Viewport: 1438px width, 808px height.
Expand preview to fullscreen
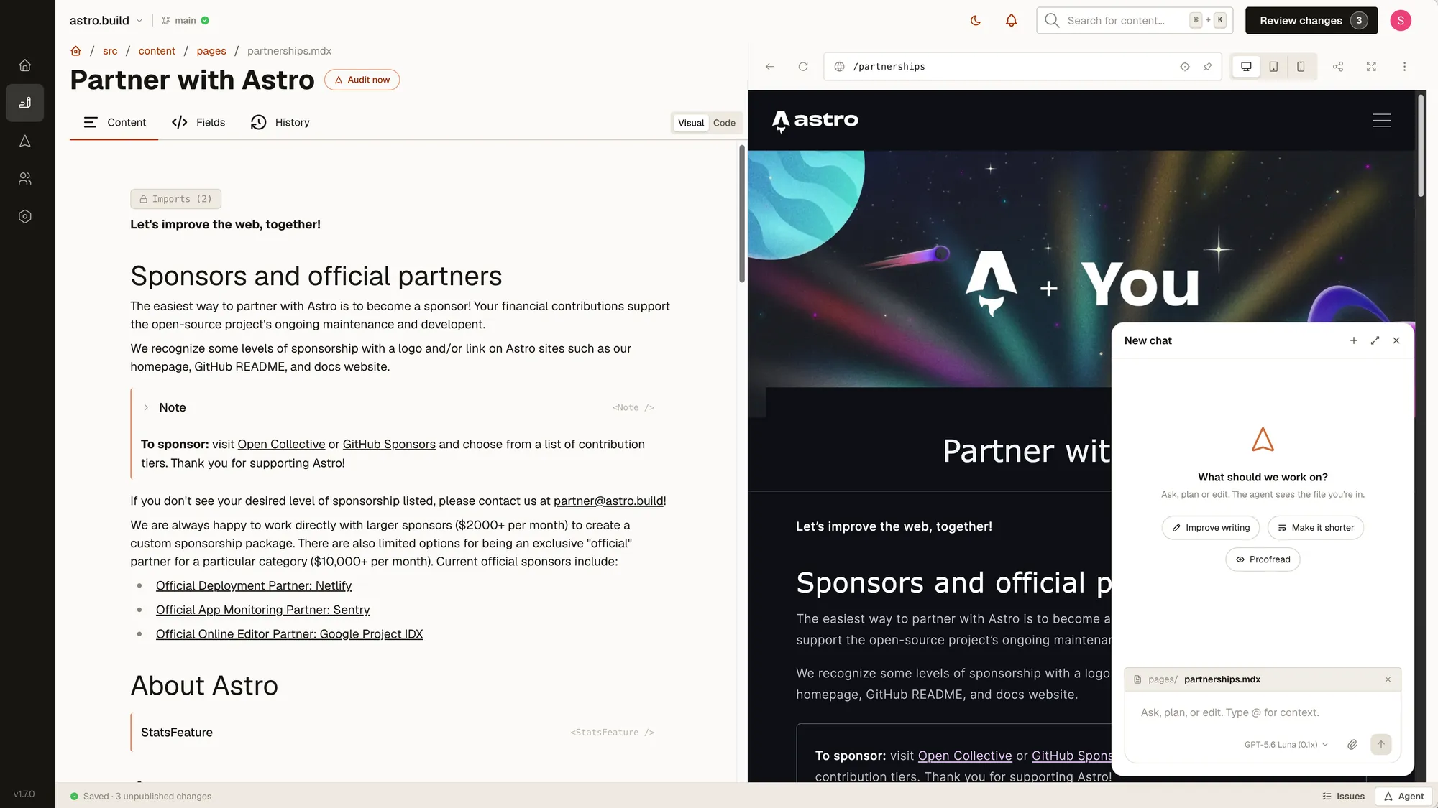1371,67
